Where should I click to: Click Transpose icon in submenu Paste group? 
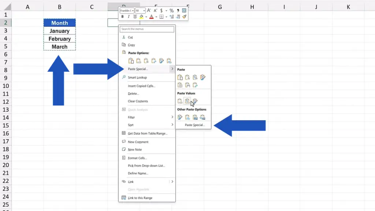point(195,85)
